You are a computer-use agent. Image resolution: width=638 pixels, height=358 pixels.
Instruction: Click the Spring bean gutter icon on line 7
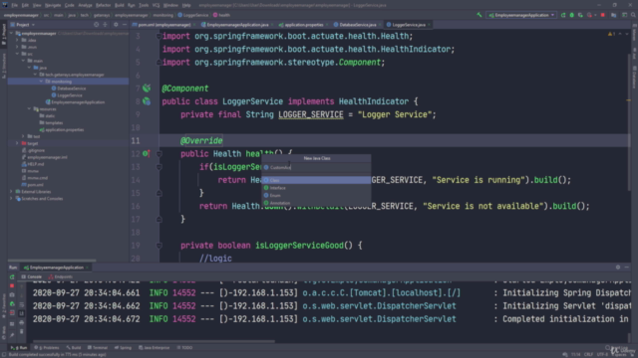[x=147, y=89]
